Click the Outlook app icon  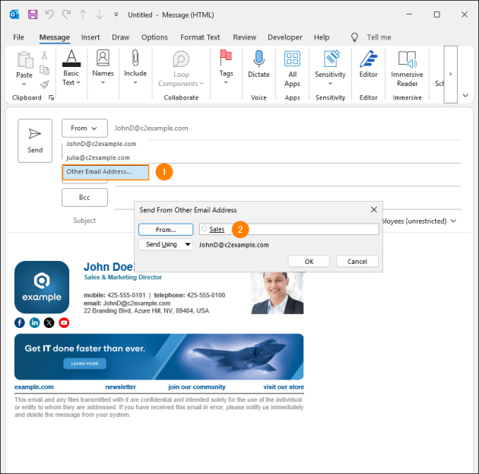(x=14, y=14)
